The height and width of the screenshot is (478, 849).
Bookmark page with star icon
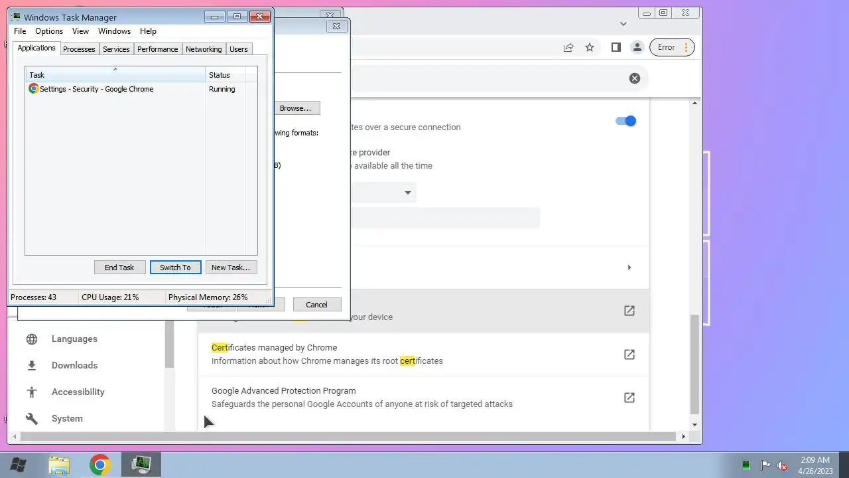point(590,47)
